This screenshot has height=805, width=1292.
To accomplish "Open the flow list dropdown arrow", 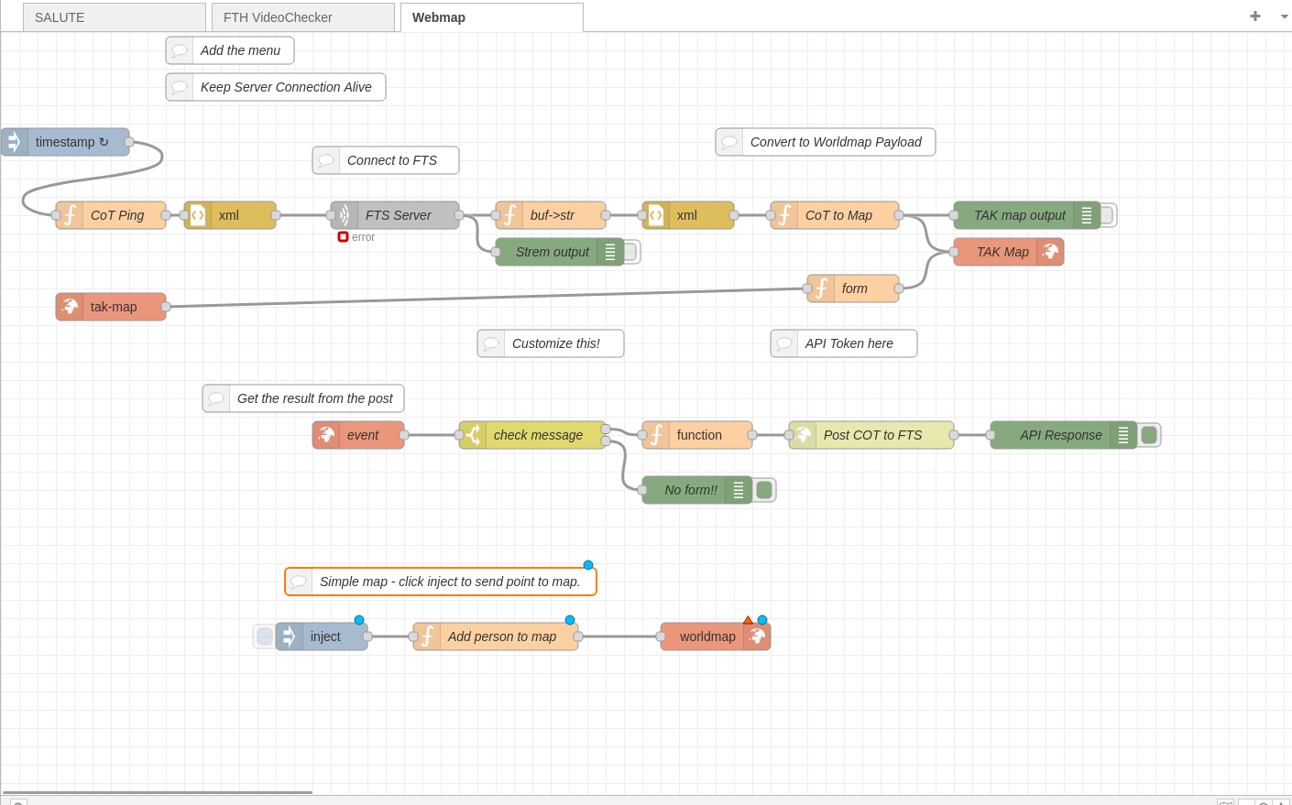I will (x=1283, y=16).
